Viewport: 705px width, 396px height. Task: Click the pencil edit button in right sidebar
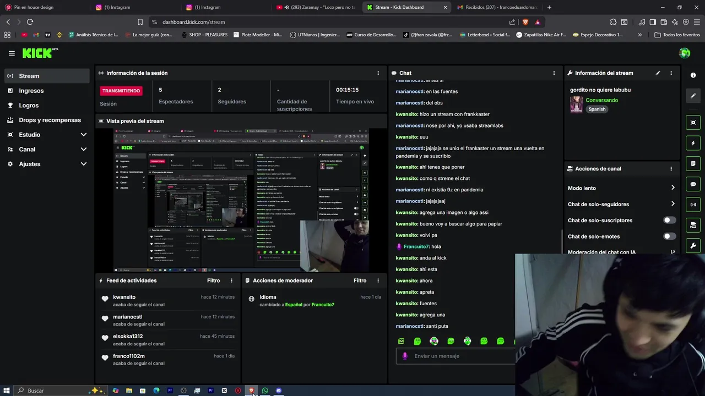(693, 96)
